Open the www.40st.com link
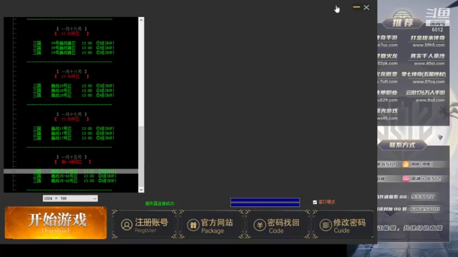The width and height of the screenshot is (458, 257). [429, 63]
